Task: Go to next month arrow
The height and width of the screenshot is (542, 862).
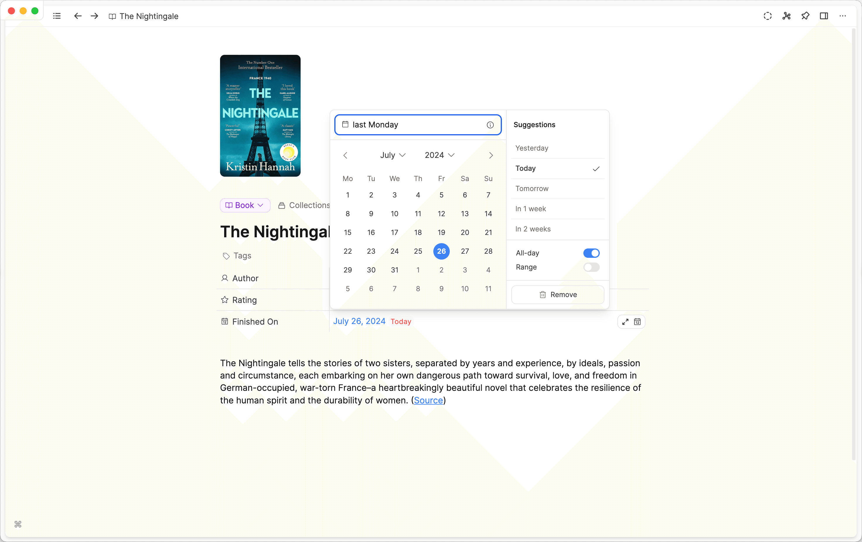Action: click(491, 155)
